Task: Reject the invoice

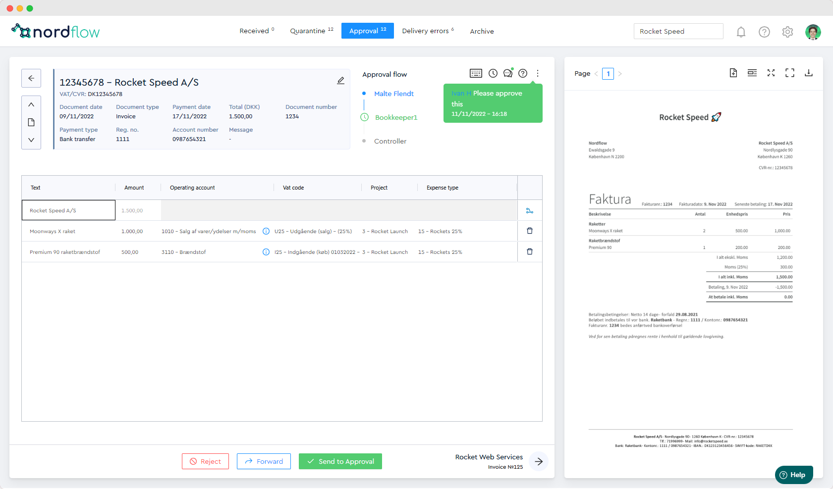Action: pyautogui.click(x=205, y=461)
